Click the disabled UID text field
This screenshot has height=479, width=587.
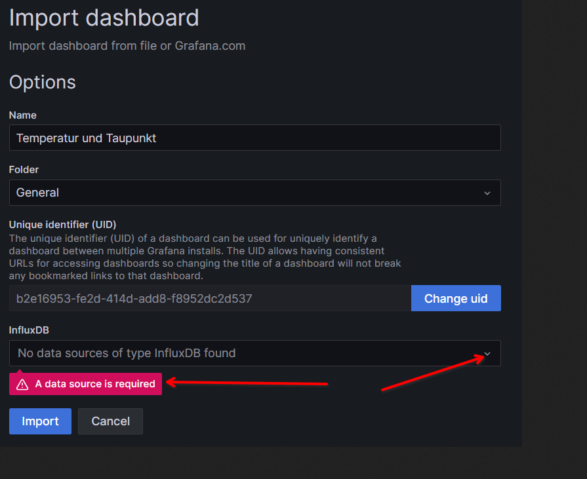(210, 299)
